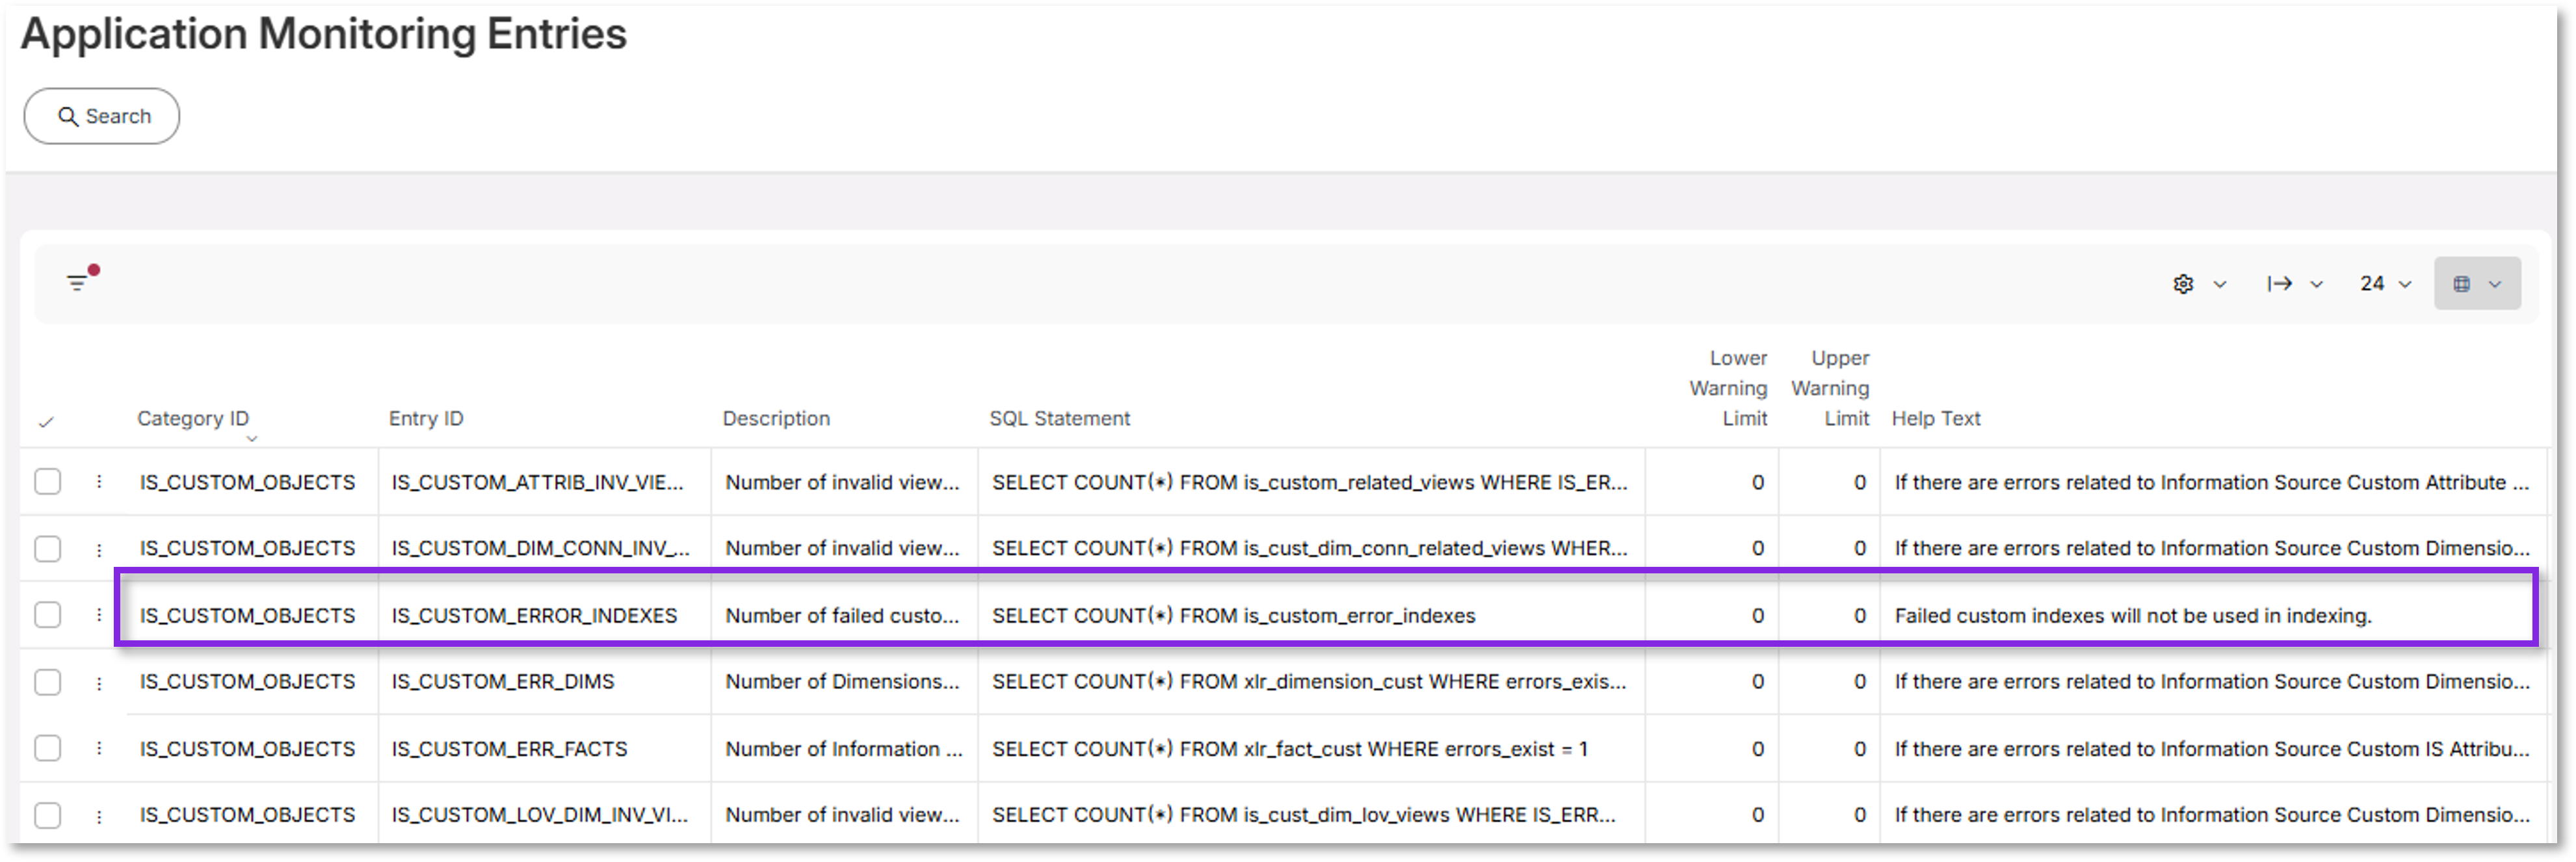Click SQL 'FROM is_custom_error_indexes' cell
This screenshot has height=862, width=2576.
tap(1233, 616)
